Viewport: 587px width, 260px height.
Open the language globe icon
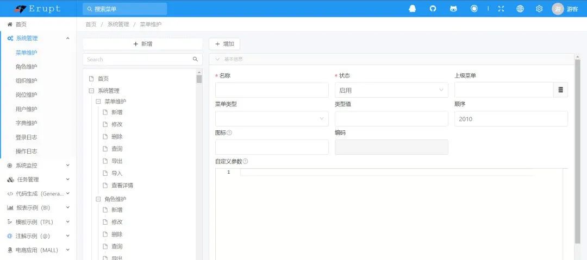520,9
